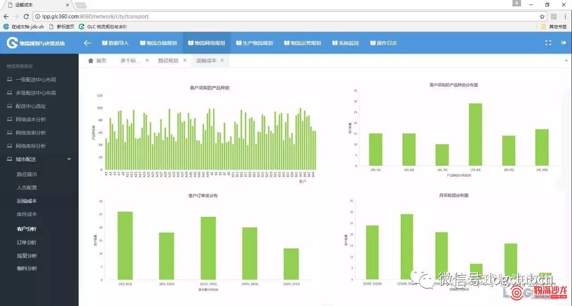The width and height of the screenshot is (572, 306).
Task: Open 操作日志 in top navigation
Action: pos(383,43)
